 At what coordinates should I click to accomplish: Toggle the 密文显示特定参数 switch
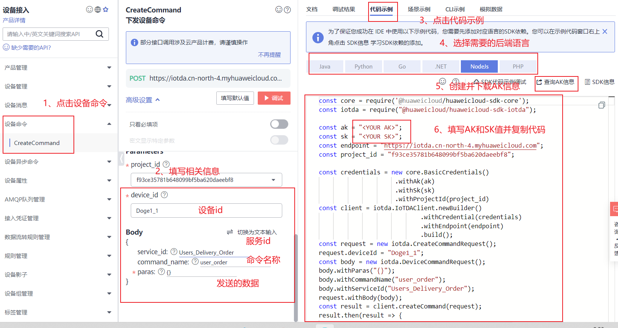[279, 140]
